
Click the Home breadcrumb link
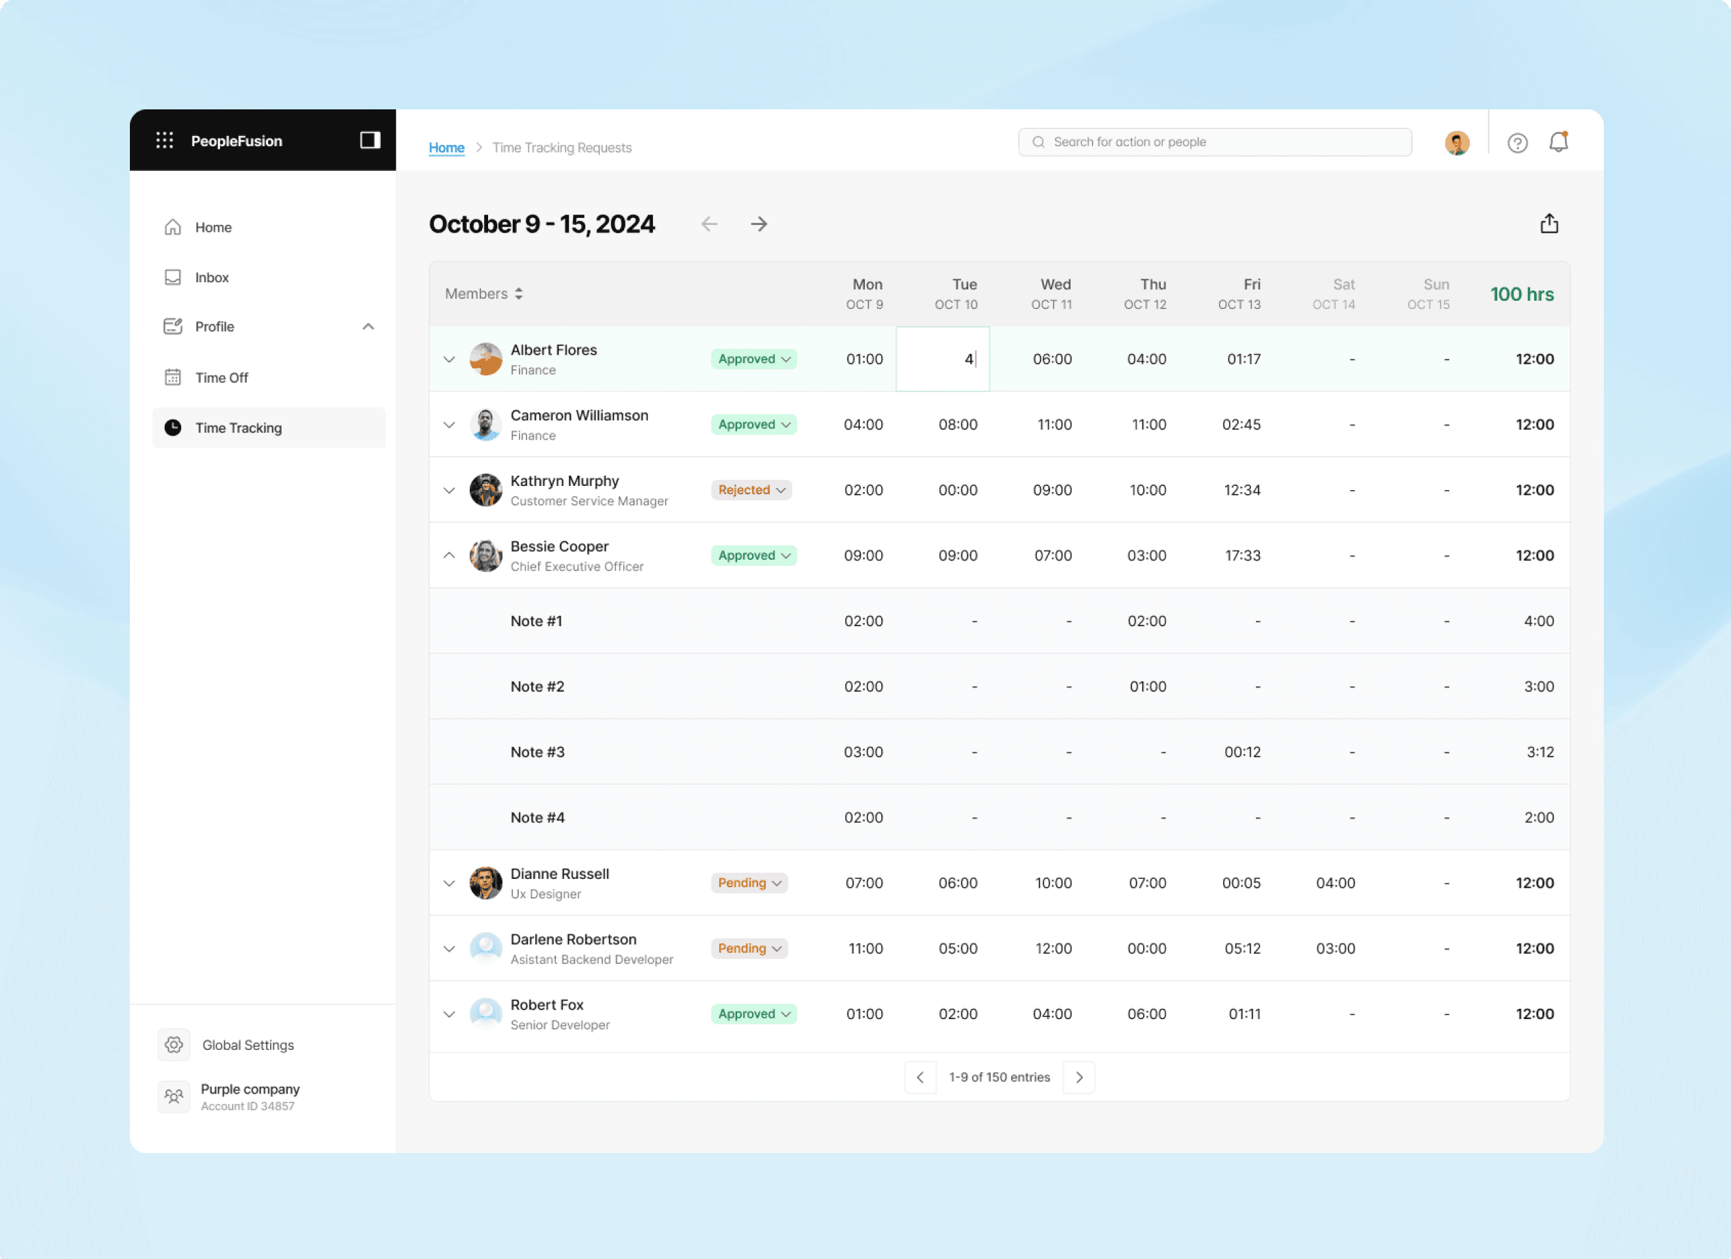[446, 148]
